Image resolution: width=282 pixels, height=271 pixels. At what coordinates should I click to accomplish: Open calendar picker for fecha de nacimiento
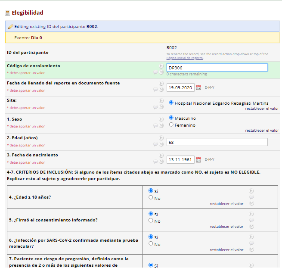(198, 159)
